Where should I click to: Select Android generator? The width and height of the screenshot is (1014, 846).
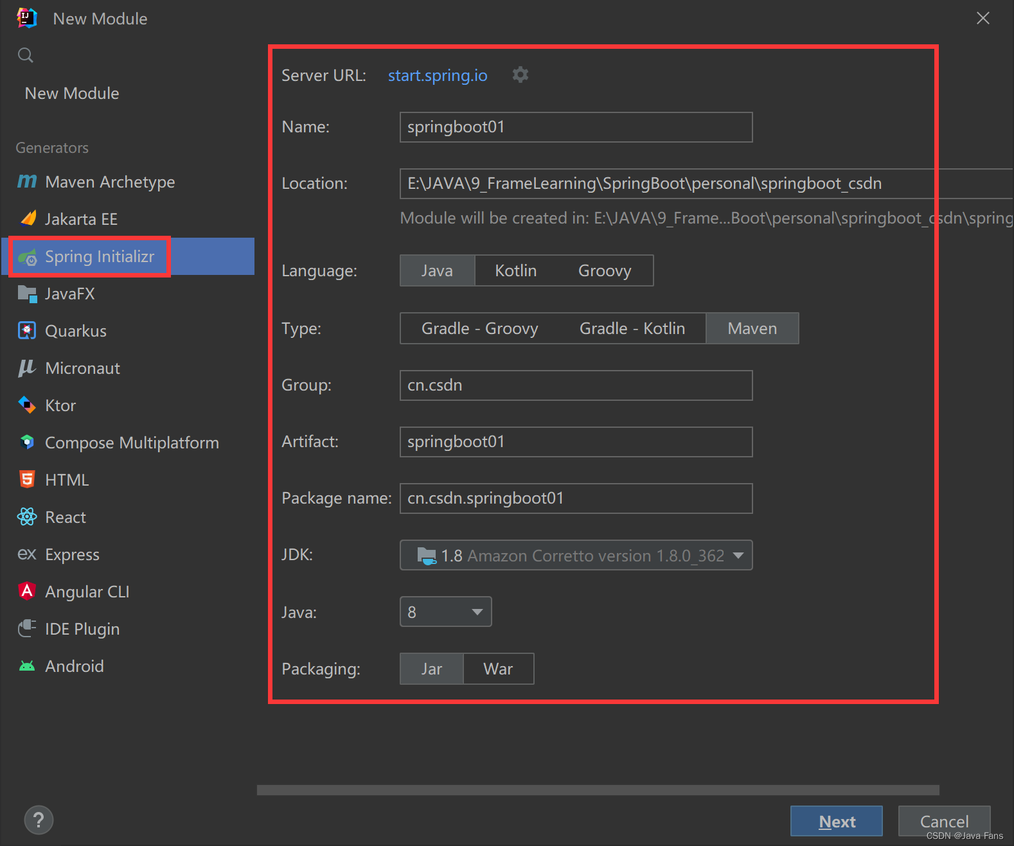[x=128, y=666]
